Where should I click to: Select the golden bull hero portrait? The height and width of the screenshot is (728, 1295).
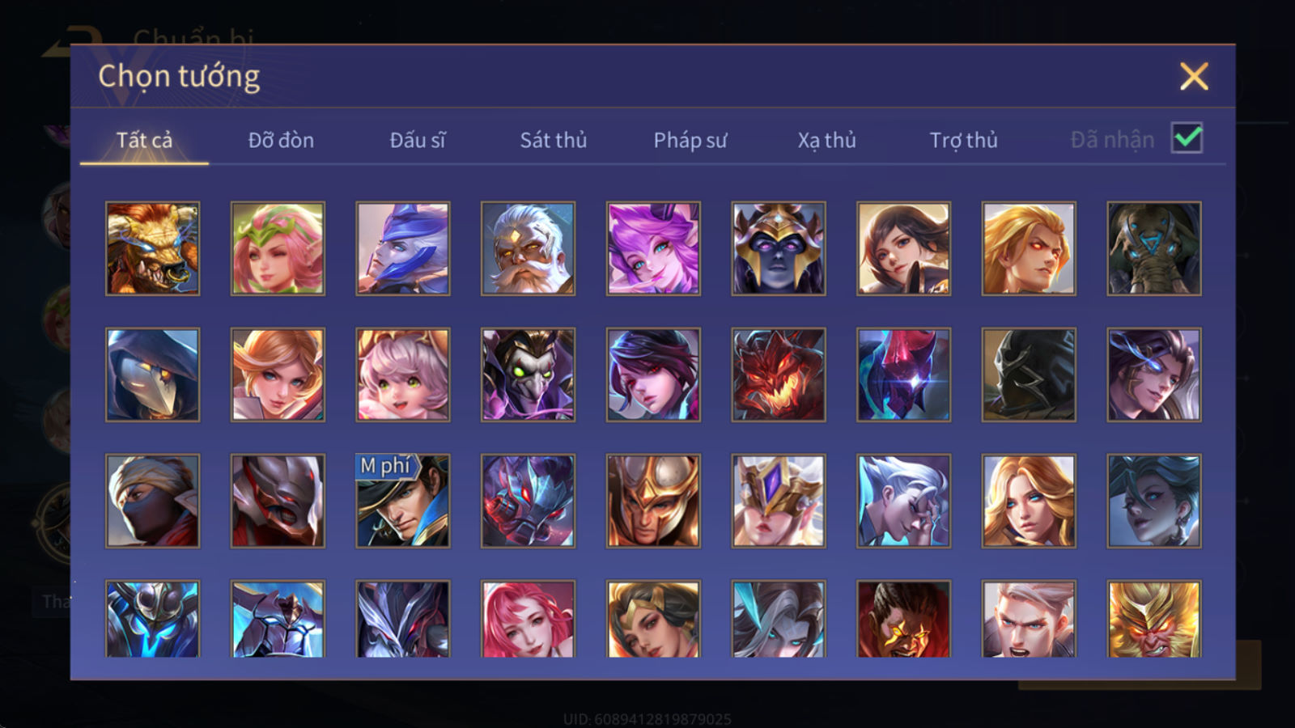(x=152, y=248)
